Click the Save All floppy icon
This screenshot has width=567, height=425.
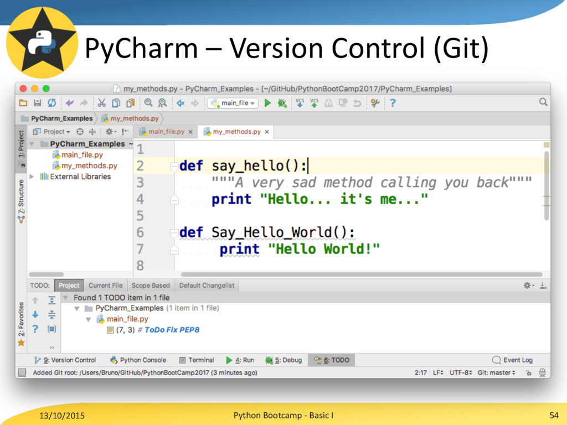tap(37, 103)
